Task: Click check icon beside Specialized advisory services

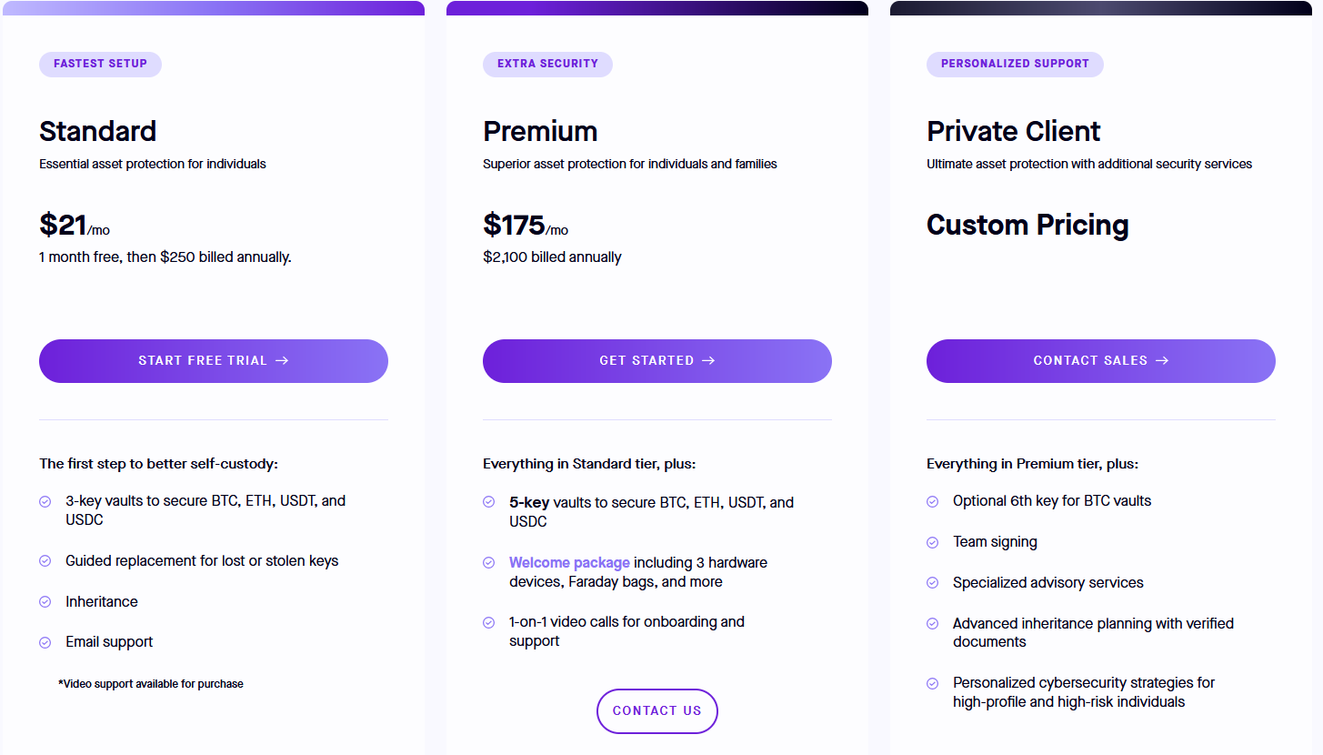Action: click(932, 583)
